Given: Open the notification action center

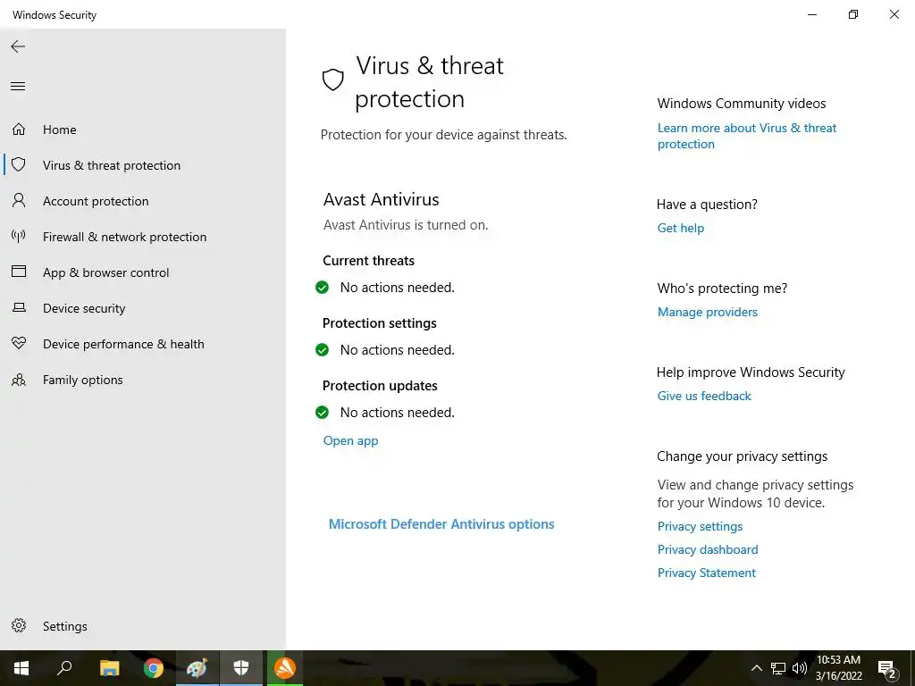Looking at the screenshot, I should (887, 668).
